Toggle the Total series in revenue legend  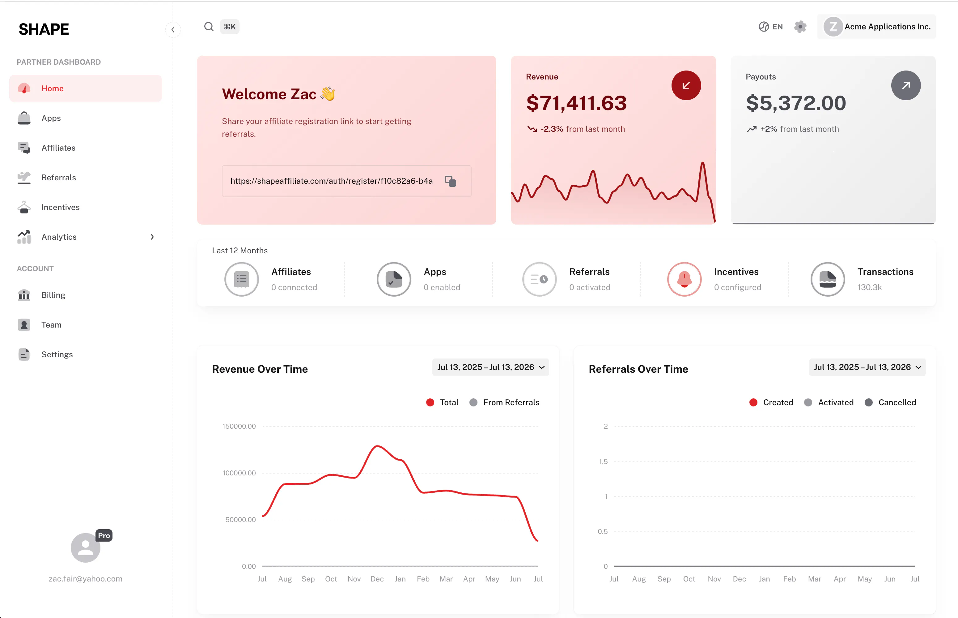442,402
